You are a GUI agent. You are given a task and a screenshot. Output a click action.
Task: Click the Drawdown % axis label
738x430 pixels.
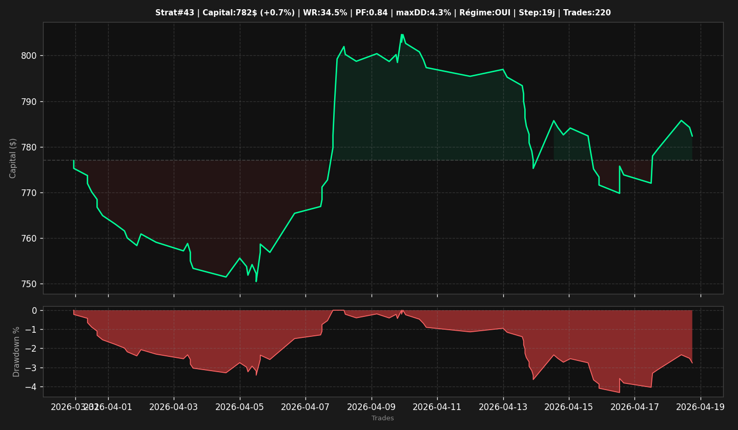(16, 352)
